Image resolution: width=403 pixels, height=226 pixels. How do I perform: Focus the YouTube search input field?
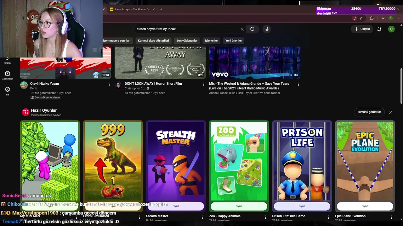187,29
